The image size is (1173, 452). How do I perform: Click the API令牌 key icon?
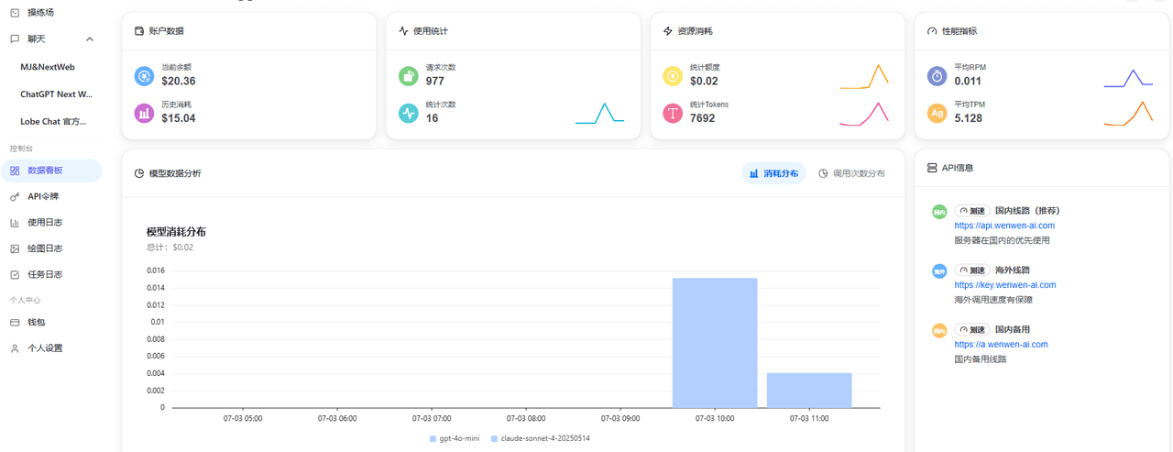pos(15,196)
